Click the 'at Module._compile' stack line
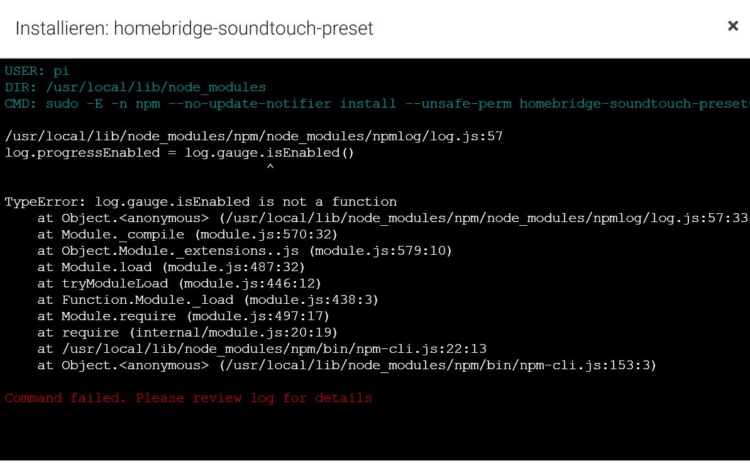The width and height of the screenshot is (750, 473). [x=187, y=235]
